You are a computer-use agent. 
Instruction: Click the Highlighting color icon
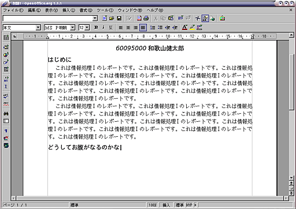pyautogui.click(x=192, y=28)
